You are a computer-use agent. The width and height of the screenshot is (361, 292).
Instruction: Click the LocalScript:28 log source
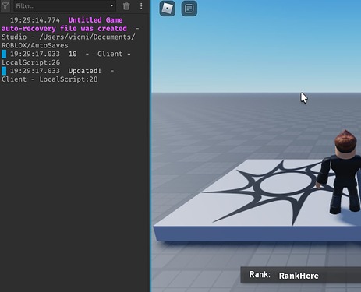pos(69,79)
